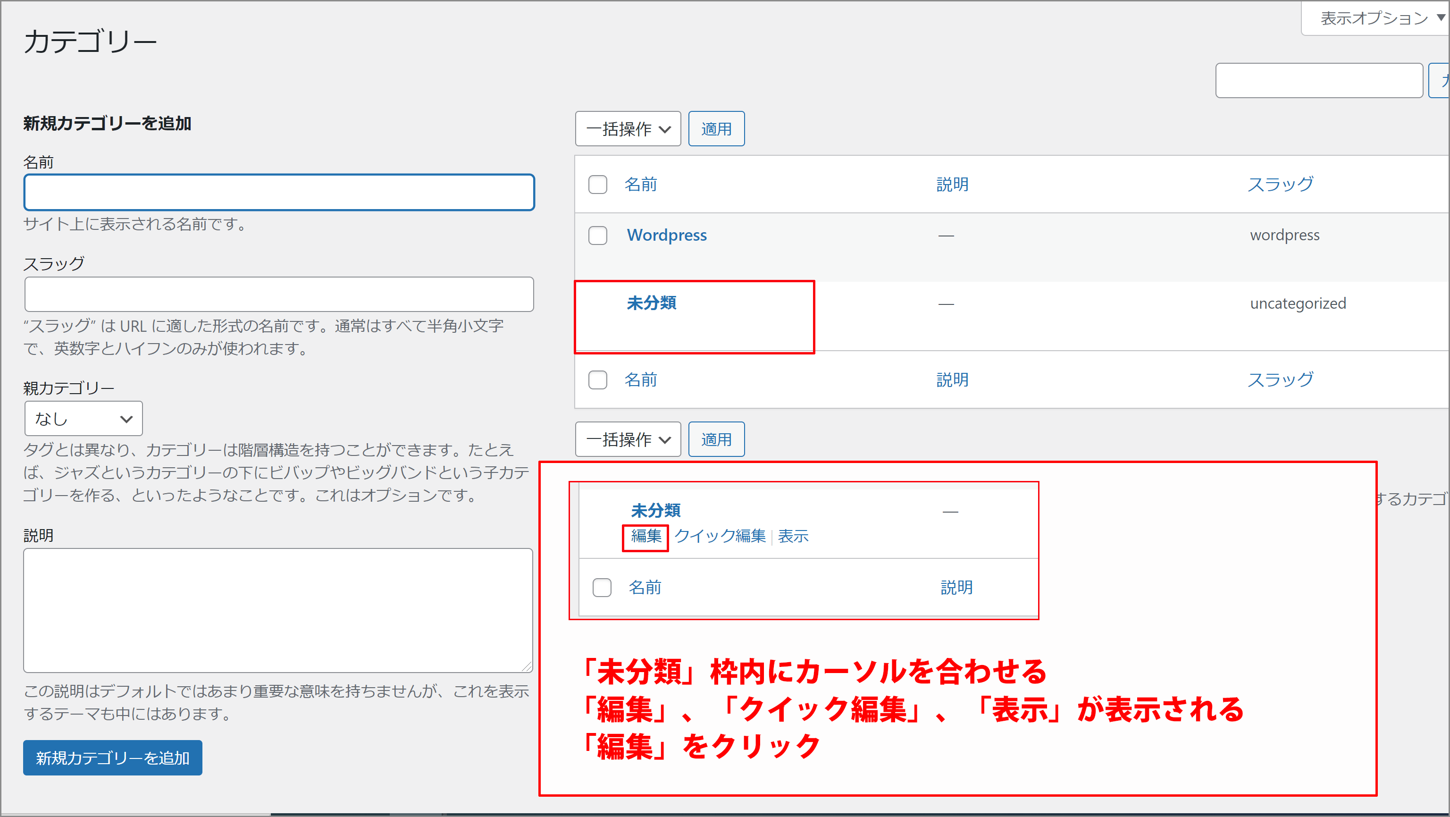Check the Wordpress category row checkbox
The image size is (1450, 817).
(x=597, y=236)
